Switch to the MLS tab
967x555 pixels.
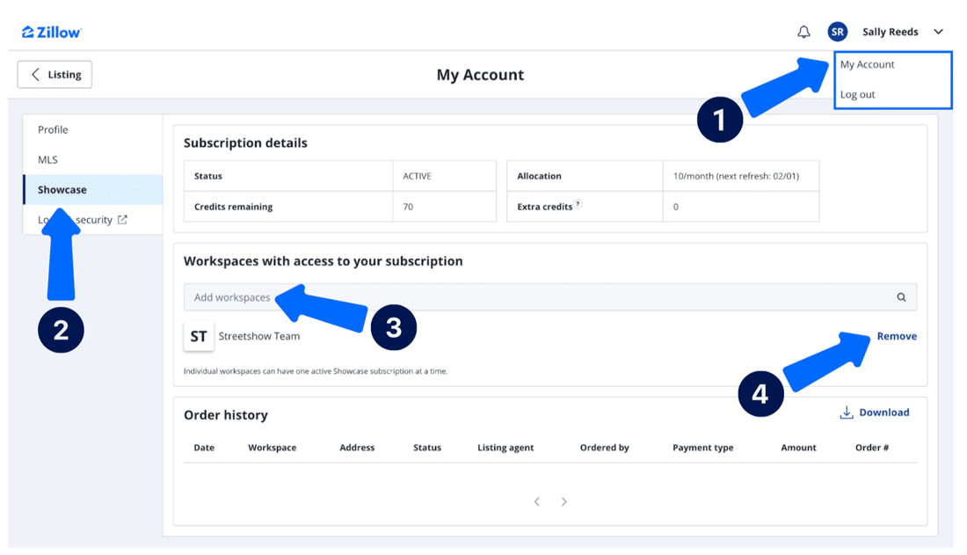pos(47,159)
